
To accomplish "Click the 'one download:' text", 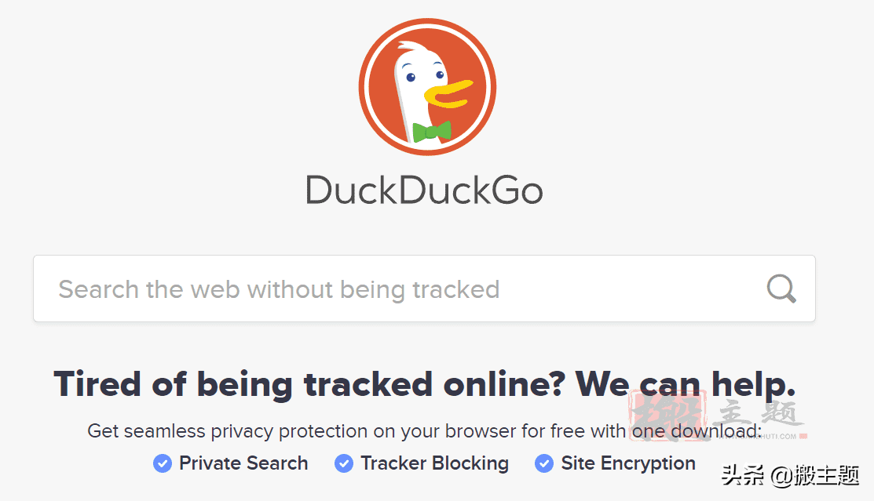I will click(x=697, y=431).
